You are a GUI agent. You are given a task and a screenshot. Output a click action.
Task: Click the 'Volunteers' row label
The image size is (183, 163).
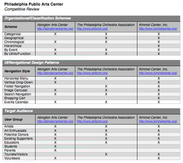pos(12,158)
